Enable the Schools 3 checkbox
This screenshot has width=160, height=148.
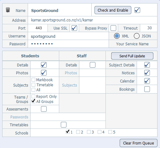point(89,132)
